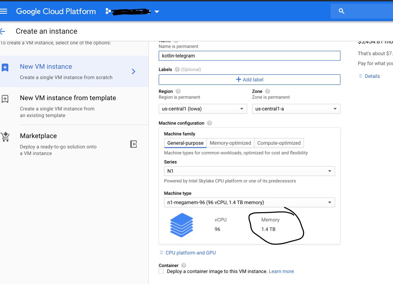The image size is (393, 284).
Task: Click the search magnifier icon
Action: click(x=341, y=11)
